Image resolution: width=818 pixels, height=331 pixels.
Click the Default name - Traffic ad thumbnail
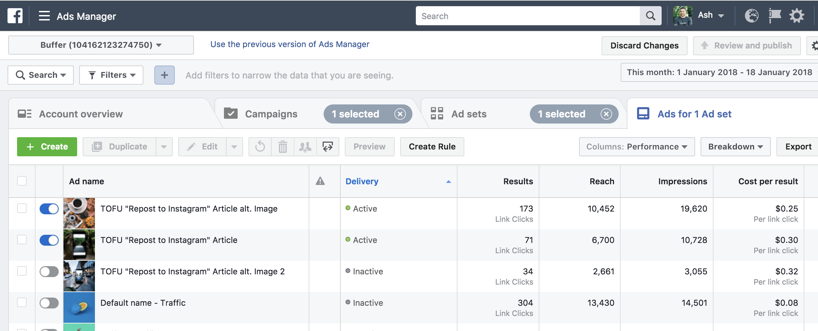point(79,307)
